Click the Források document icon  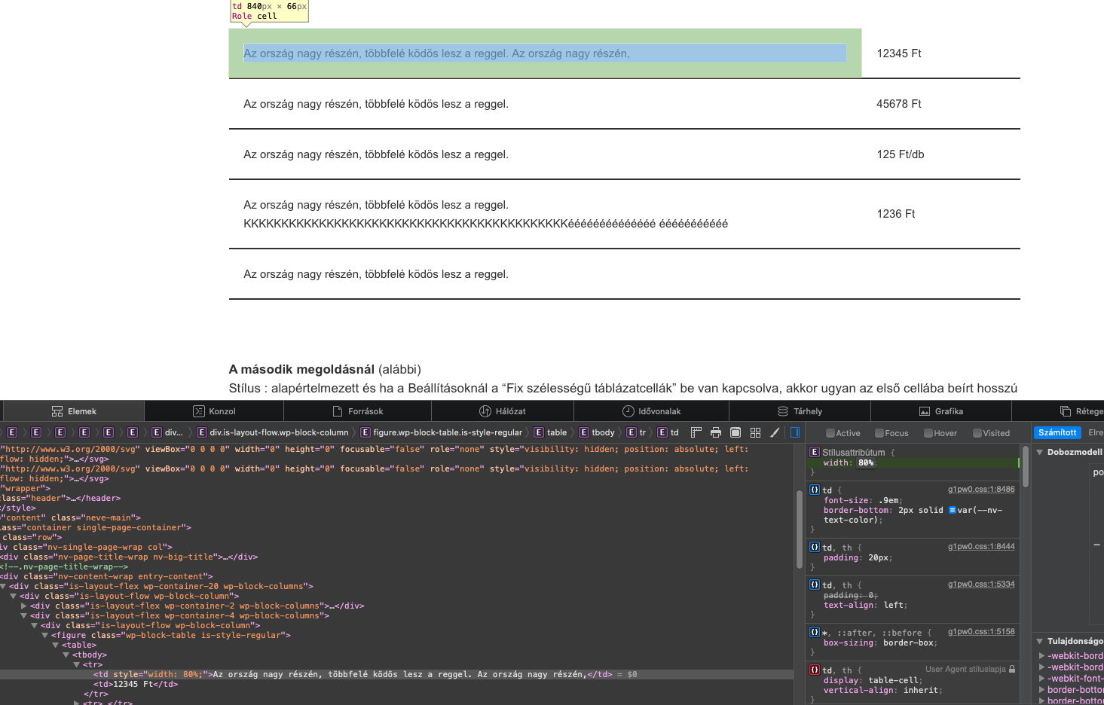(338, 411)
